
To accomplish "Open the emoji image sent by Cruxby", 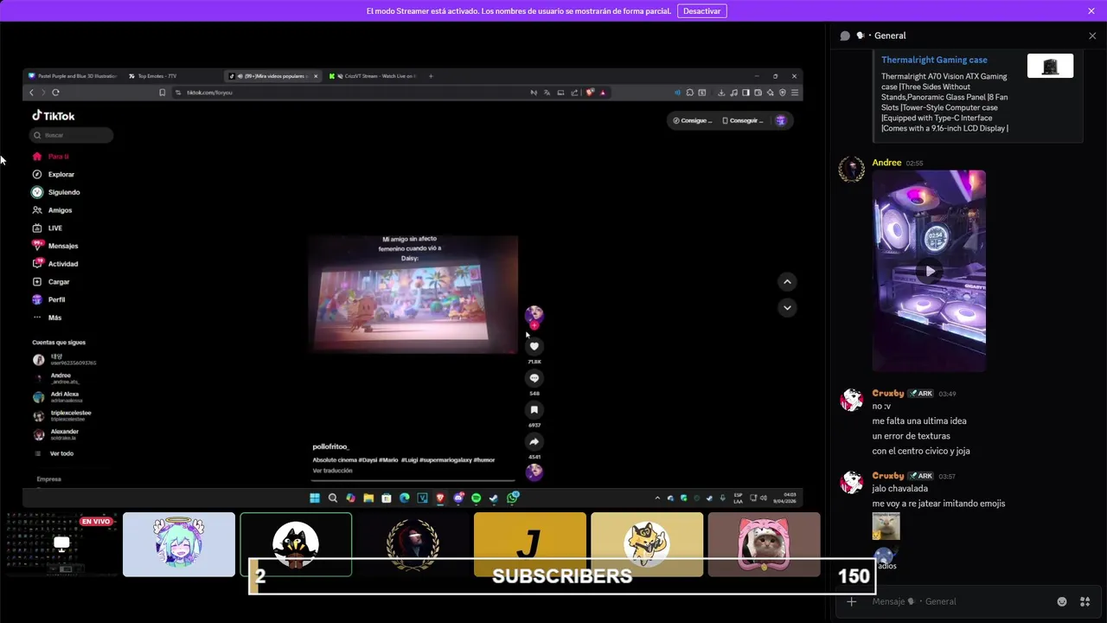I will click(886, 526).
